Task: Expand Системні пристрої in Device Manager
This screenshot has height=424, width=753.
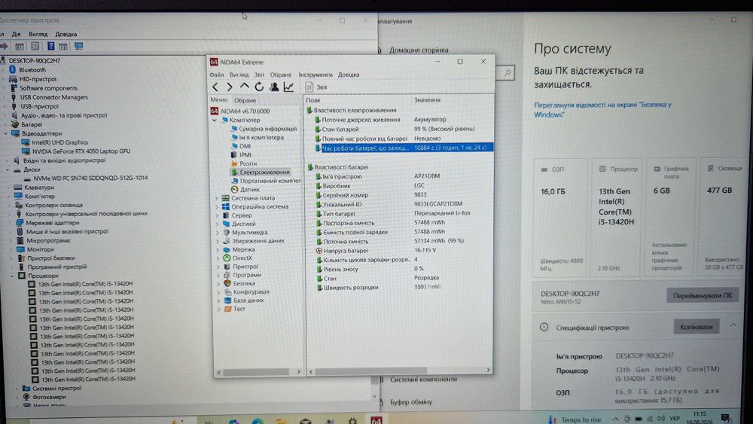Action: [x=17, y=389]
